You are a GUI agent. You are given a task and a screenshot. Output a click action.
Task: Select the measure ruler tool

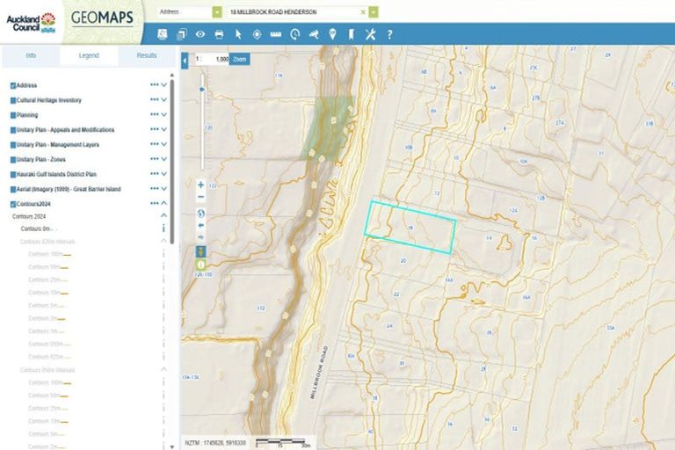click(275, 34)
